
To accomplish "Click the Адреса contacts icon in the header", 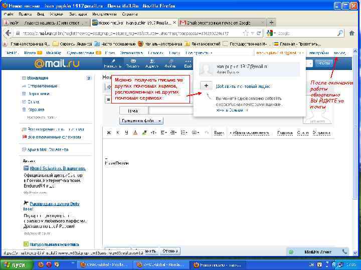I will [x=152, y=63].
